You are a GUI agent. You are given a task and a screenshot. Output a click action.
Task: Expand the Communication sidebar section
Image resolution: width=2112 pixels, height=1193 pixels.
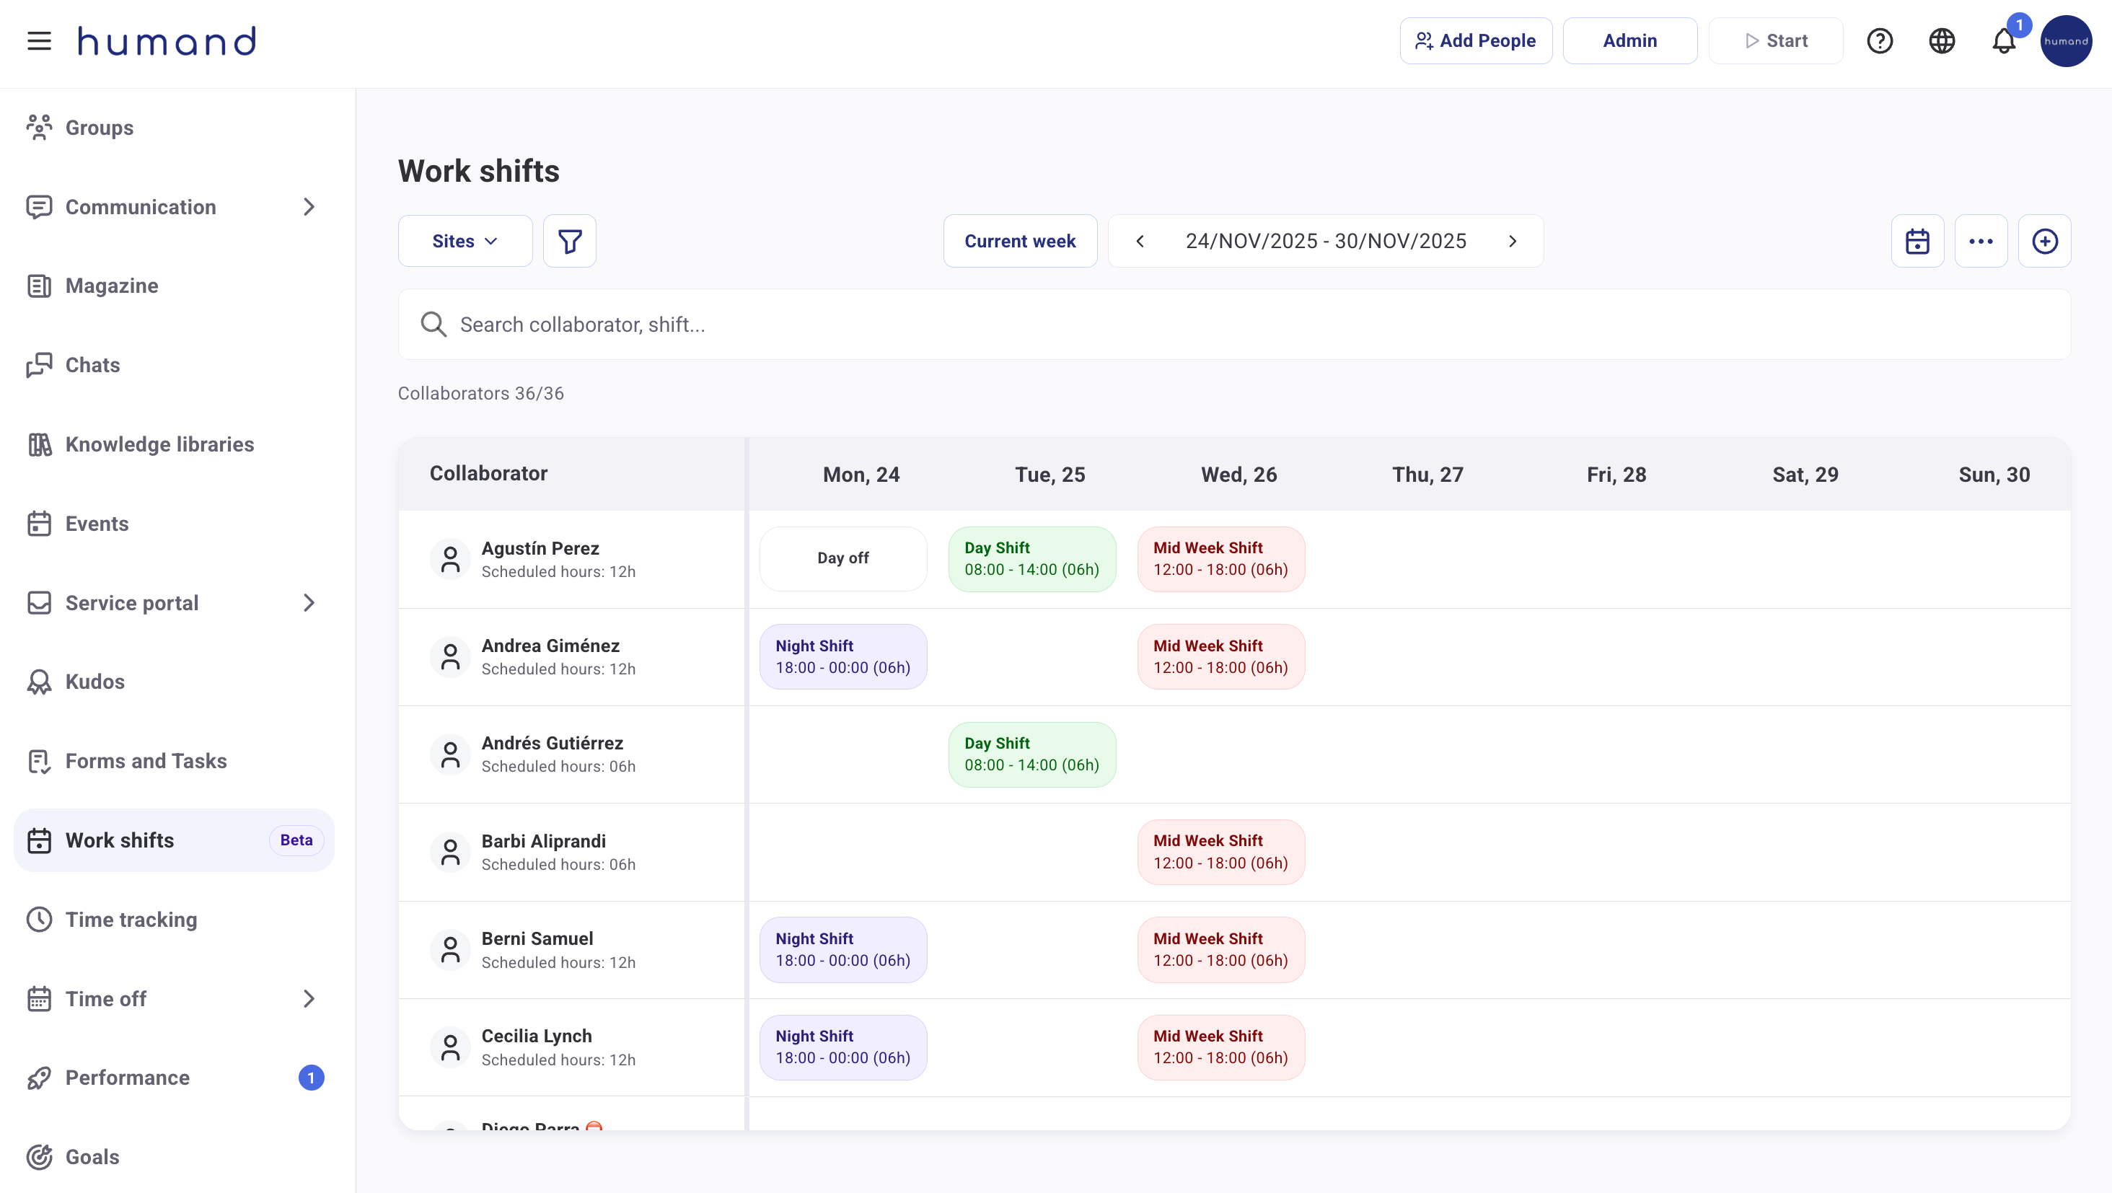[308, 206]
